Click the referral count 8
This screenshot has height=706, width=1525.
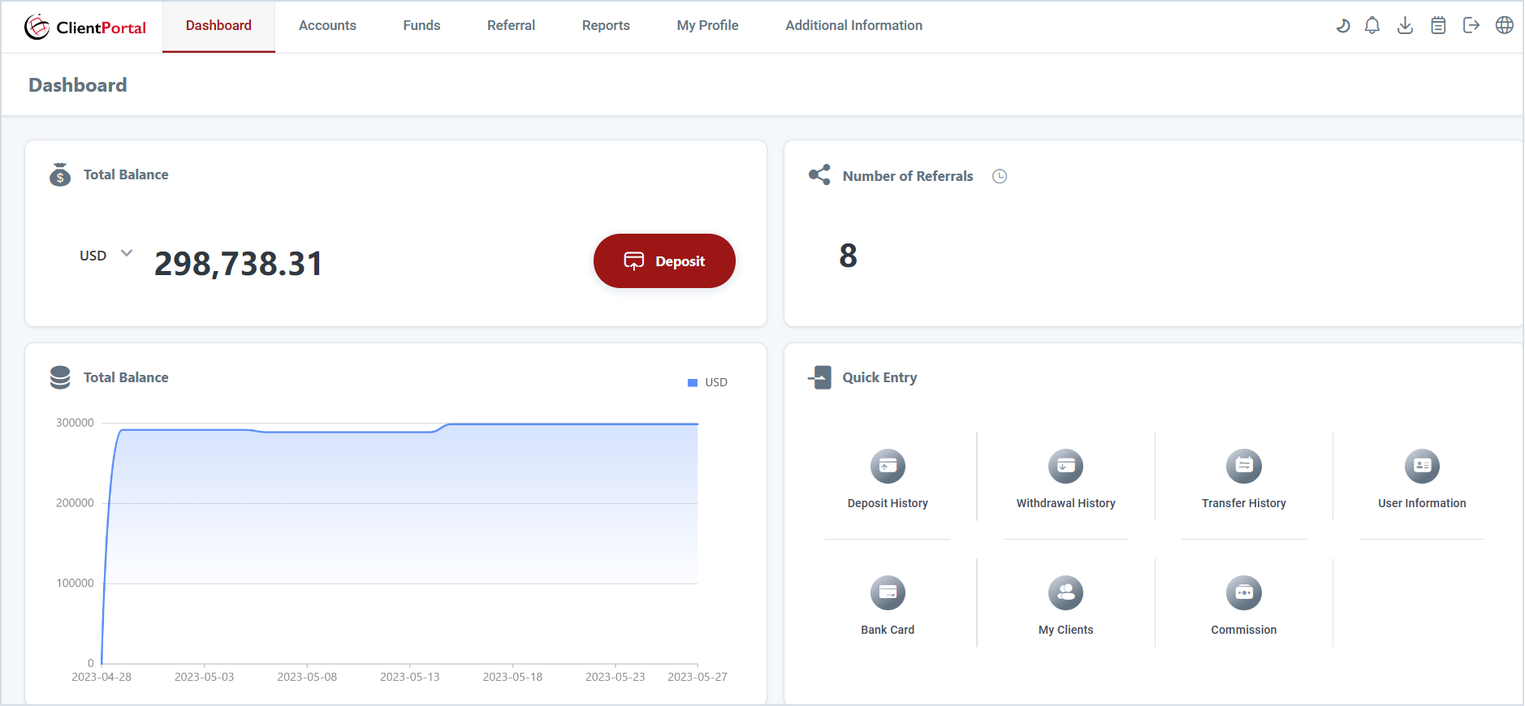[848, 256]
